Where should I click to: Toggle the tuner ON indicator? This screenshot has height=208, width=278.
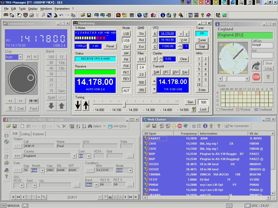[202, 33]
